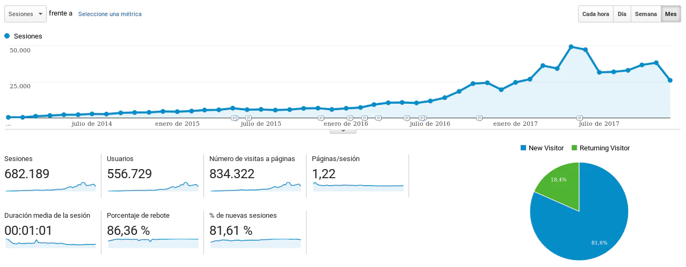Click the annotation icon directly above julio de 2015
Viewport: 686px width, 267px height.
(248, 118)
